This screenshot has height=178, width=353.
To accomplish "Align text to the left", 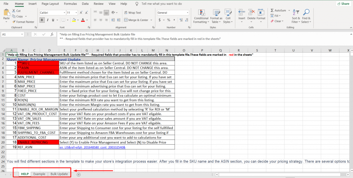I will [x=95, y=20].
